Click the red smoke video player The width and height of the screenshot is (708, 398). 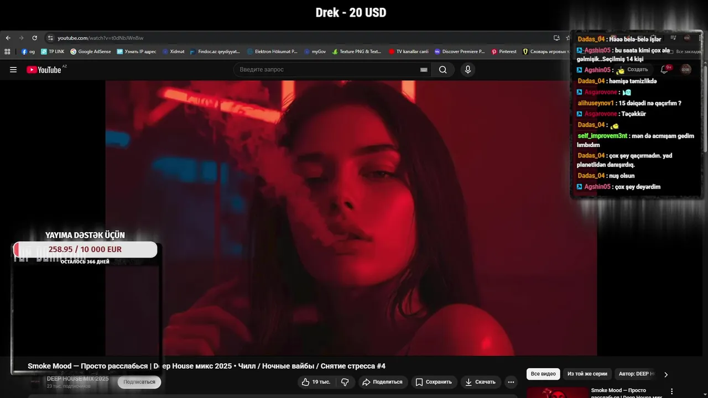pos(351,218)
